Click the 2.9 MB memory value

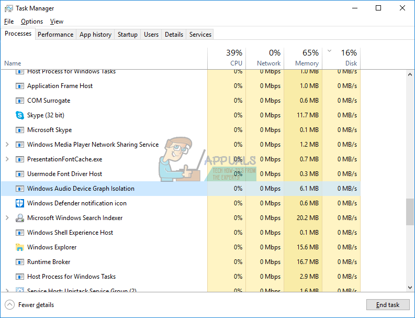[x=309, y=277]
